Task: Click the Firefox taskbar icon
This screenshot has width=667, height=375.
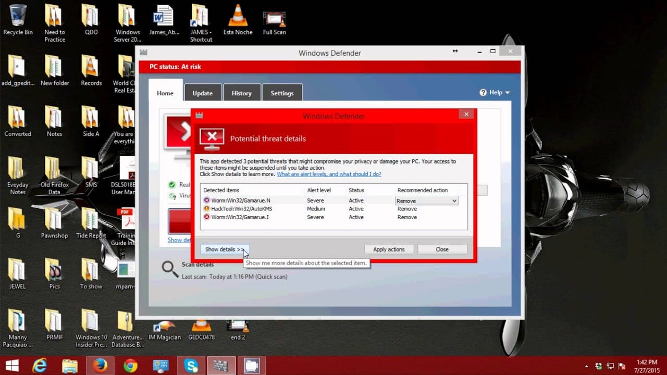Action: [x=100, y=366]
